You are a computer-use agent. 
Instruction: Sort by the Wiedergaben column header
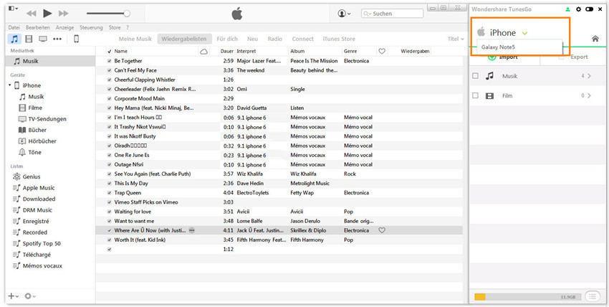(x=415, y=52)
